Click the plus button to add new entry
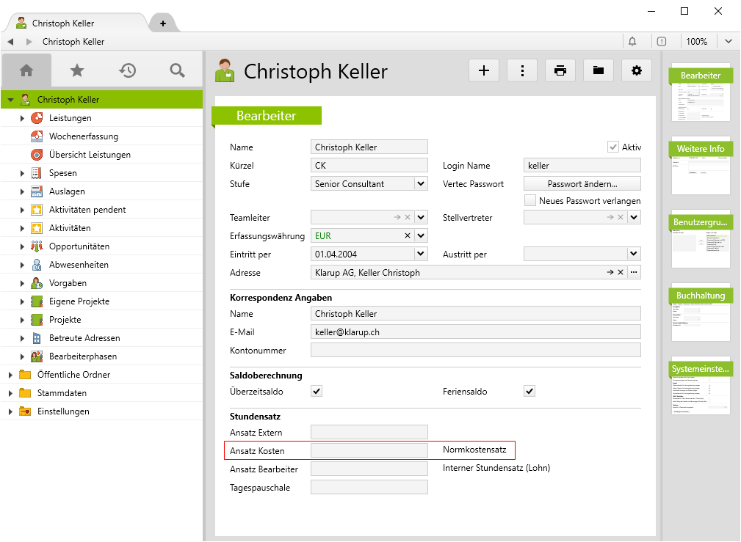The width and height of the screenshot is (741, 542). click(484, 70)
